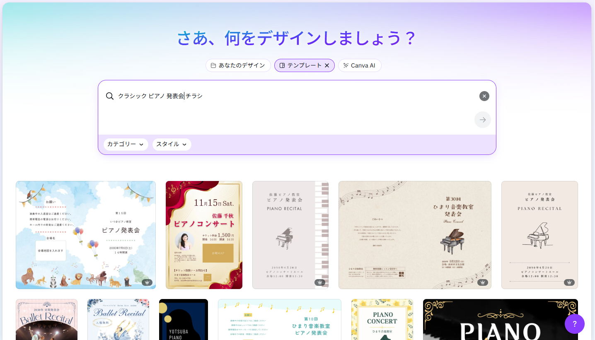Click crown icon on watercolor animal template
The height and width of the screenshot is (340, 595).
147,282
